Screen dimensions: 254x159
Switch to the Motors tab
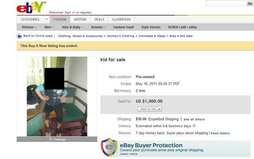tap(80, 20)
